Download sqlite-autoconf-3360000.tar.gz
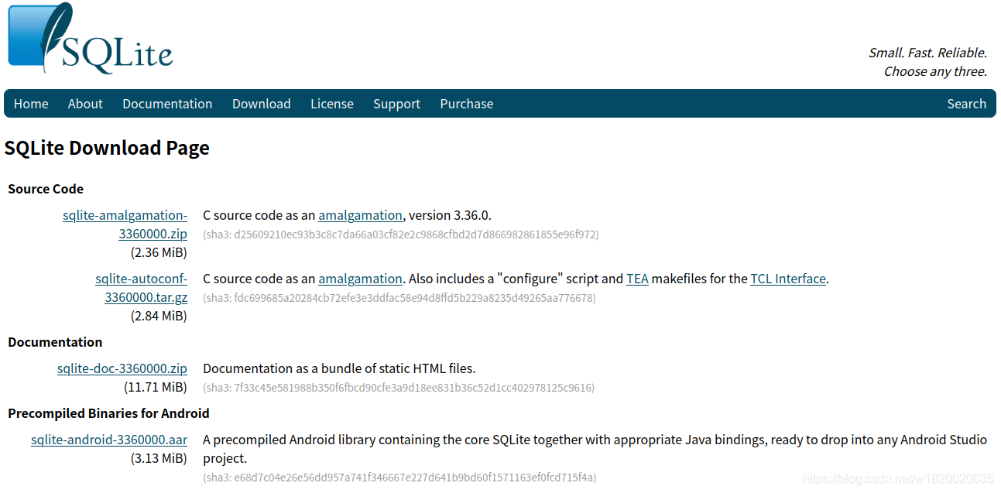1001x493 pixels. (x=142, y=288)
